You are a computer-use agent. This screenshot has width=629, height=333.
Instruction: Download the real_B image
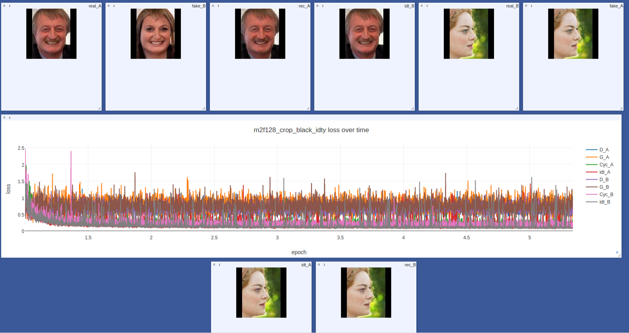(427, 6)
